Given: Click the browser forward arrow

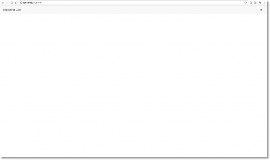Looking at the screenshot, I should 7,3.
